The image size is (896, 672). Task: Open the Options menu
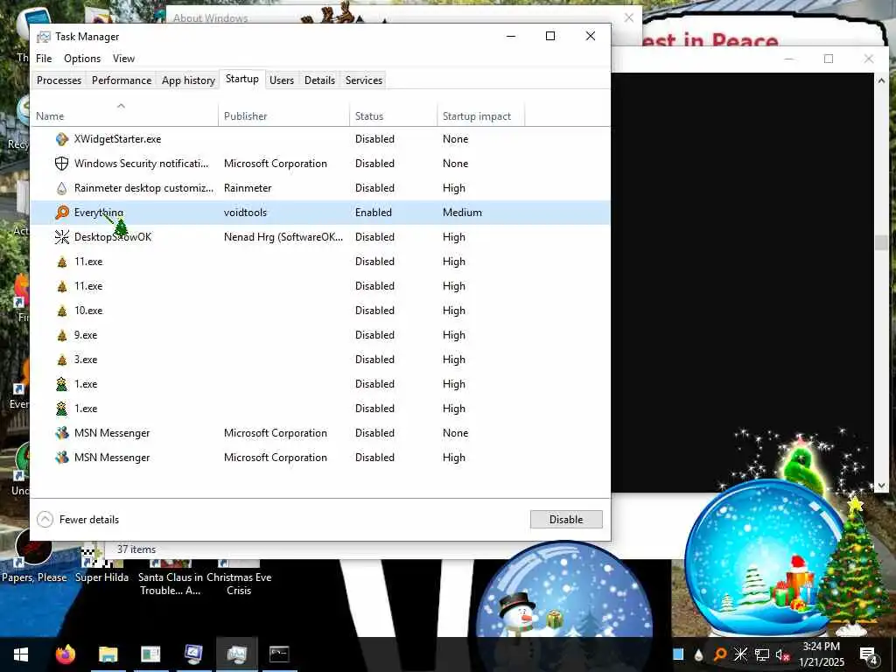(82, 59)
